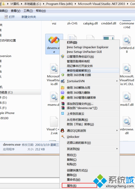Screen dimensions: 135x189
Task: Expand the 通过QQ发送到 submenu arrow
Action: pos(117,130)
